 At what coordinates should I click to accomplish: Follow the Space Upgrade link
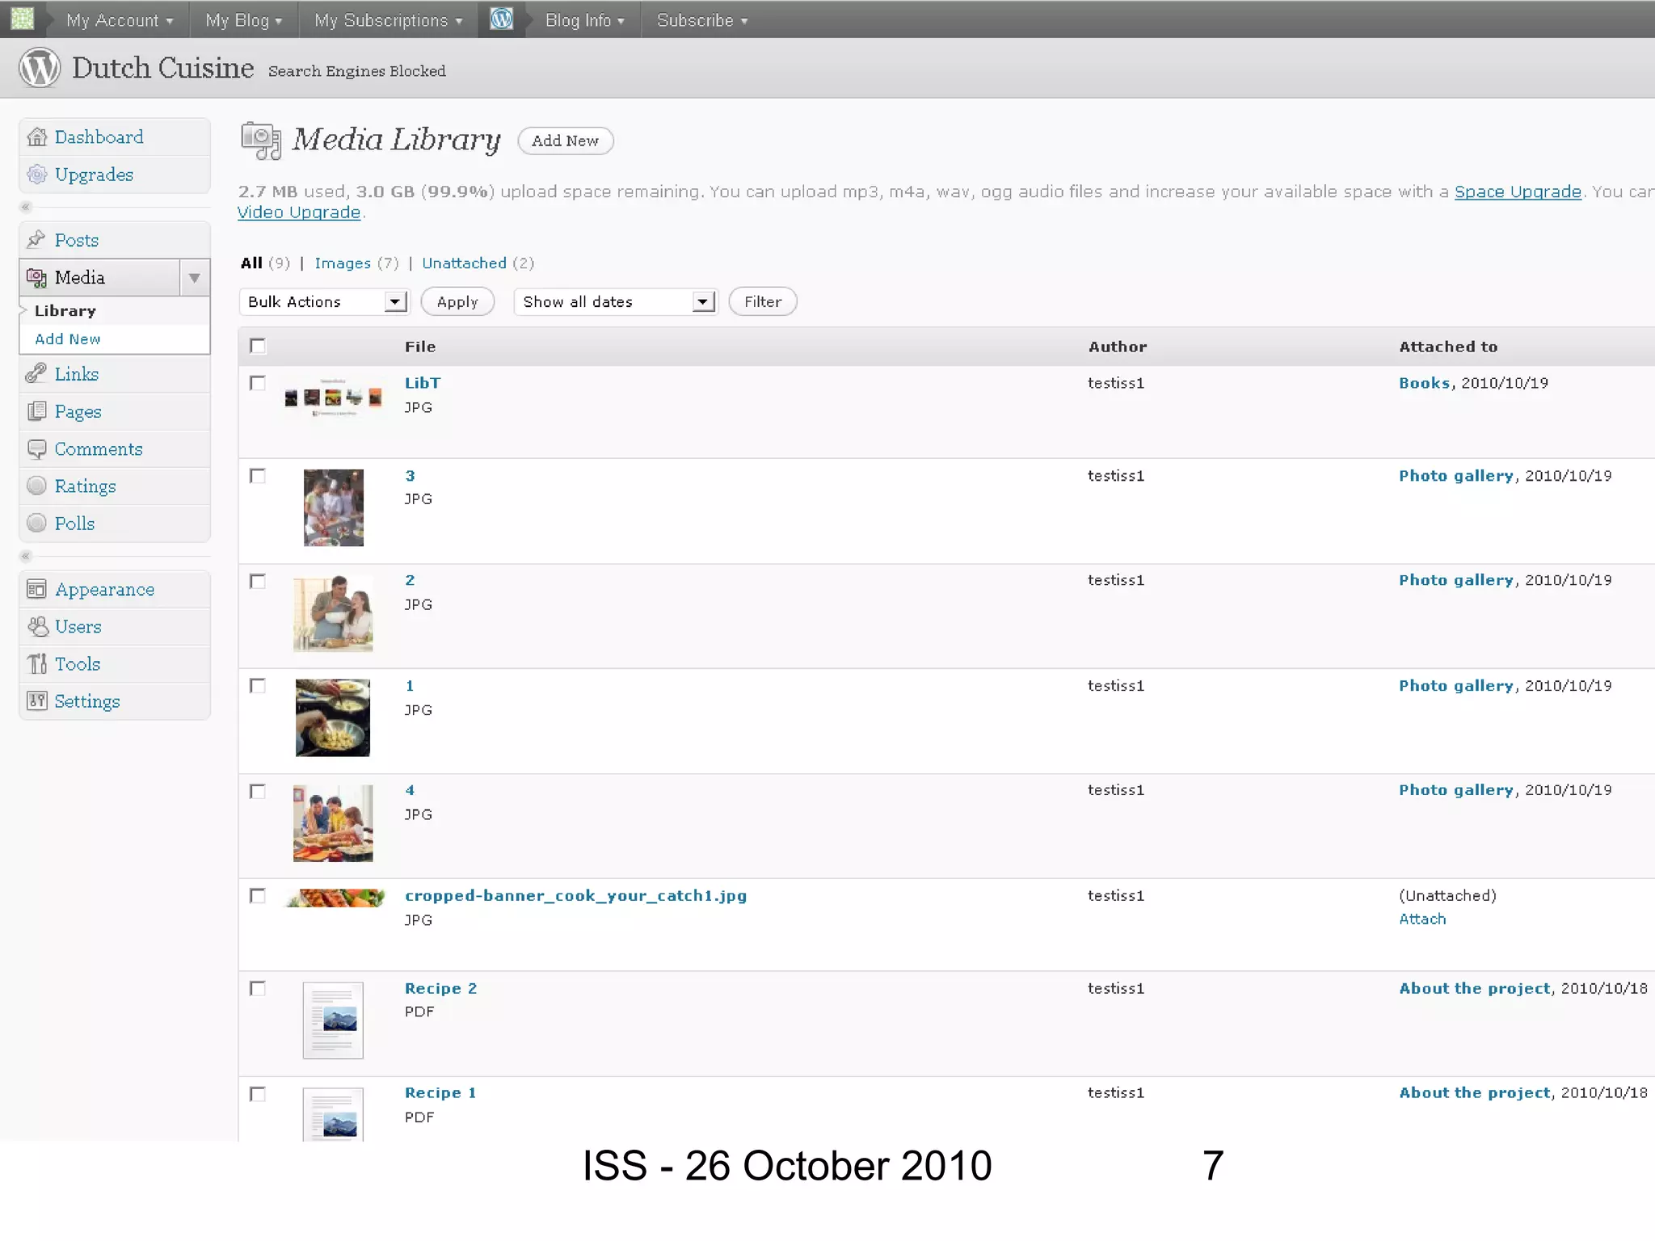tap(1517, 191)
